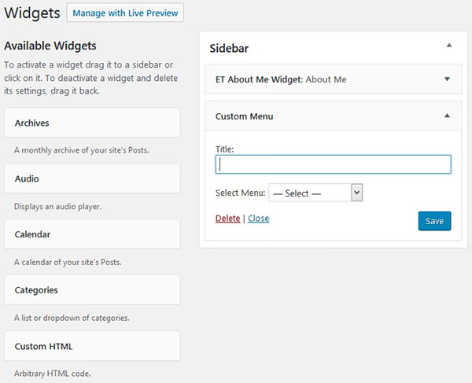472x383 pixels.
Task: Select the Calendar widget
Action: click(92, 234)
